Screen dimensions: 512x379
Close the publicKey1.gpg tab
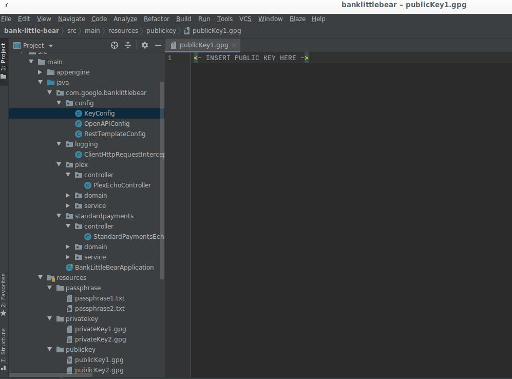tap(234, 45)
